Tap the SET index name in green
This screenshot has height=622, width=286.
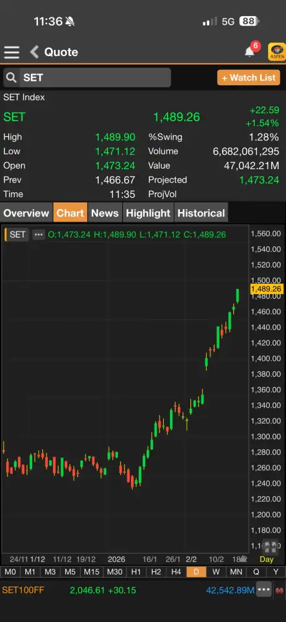[14, 117]
